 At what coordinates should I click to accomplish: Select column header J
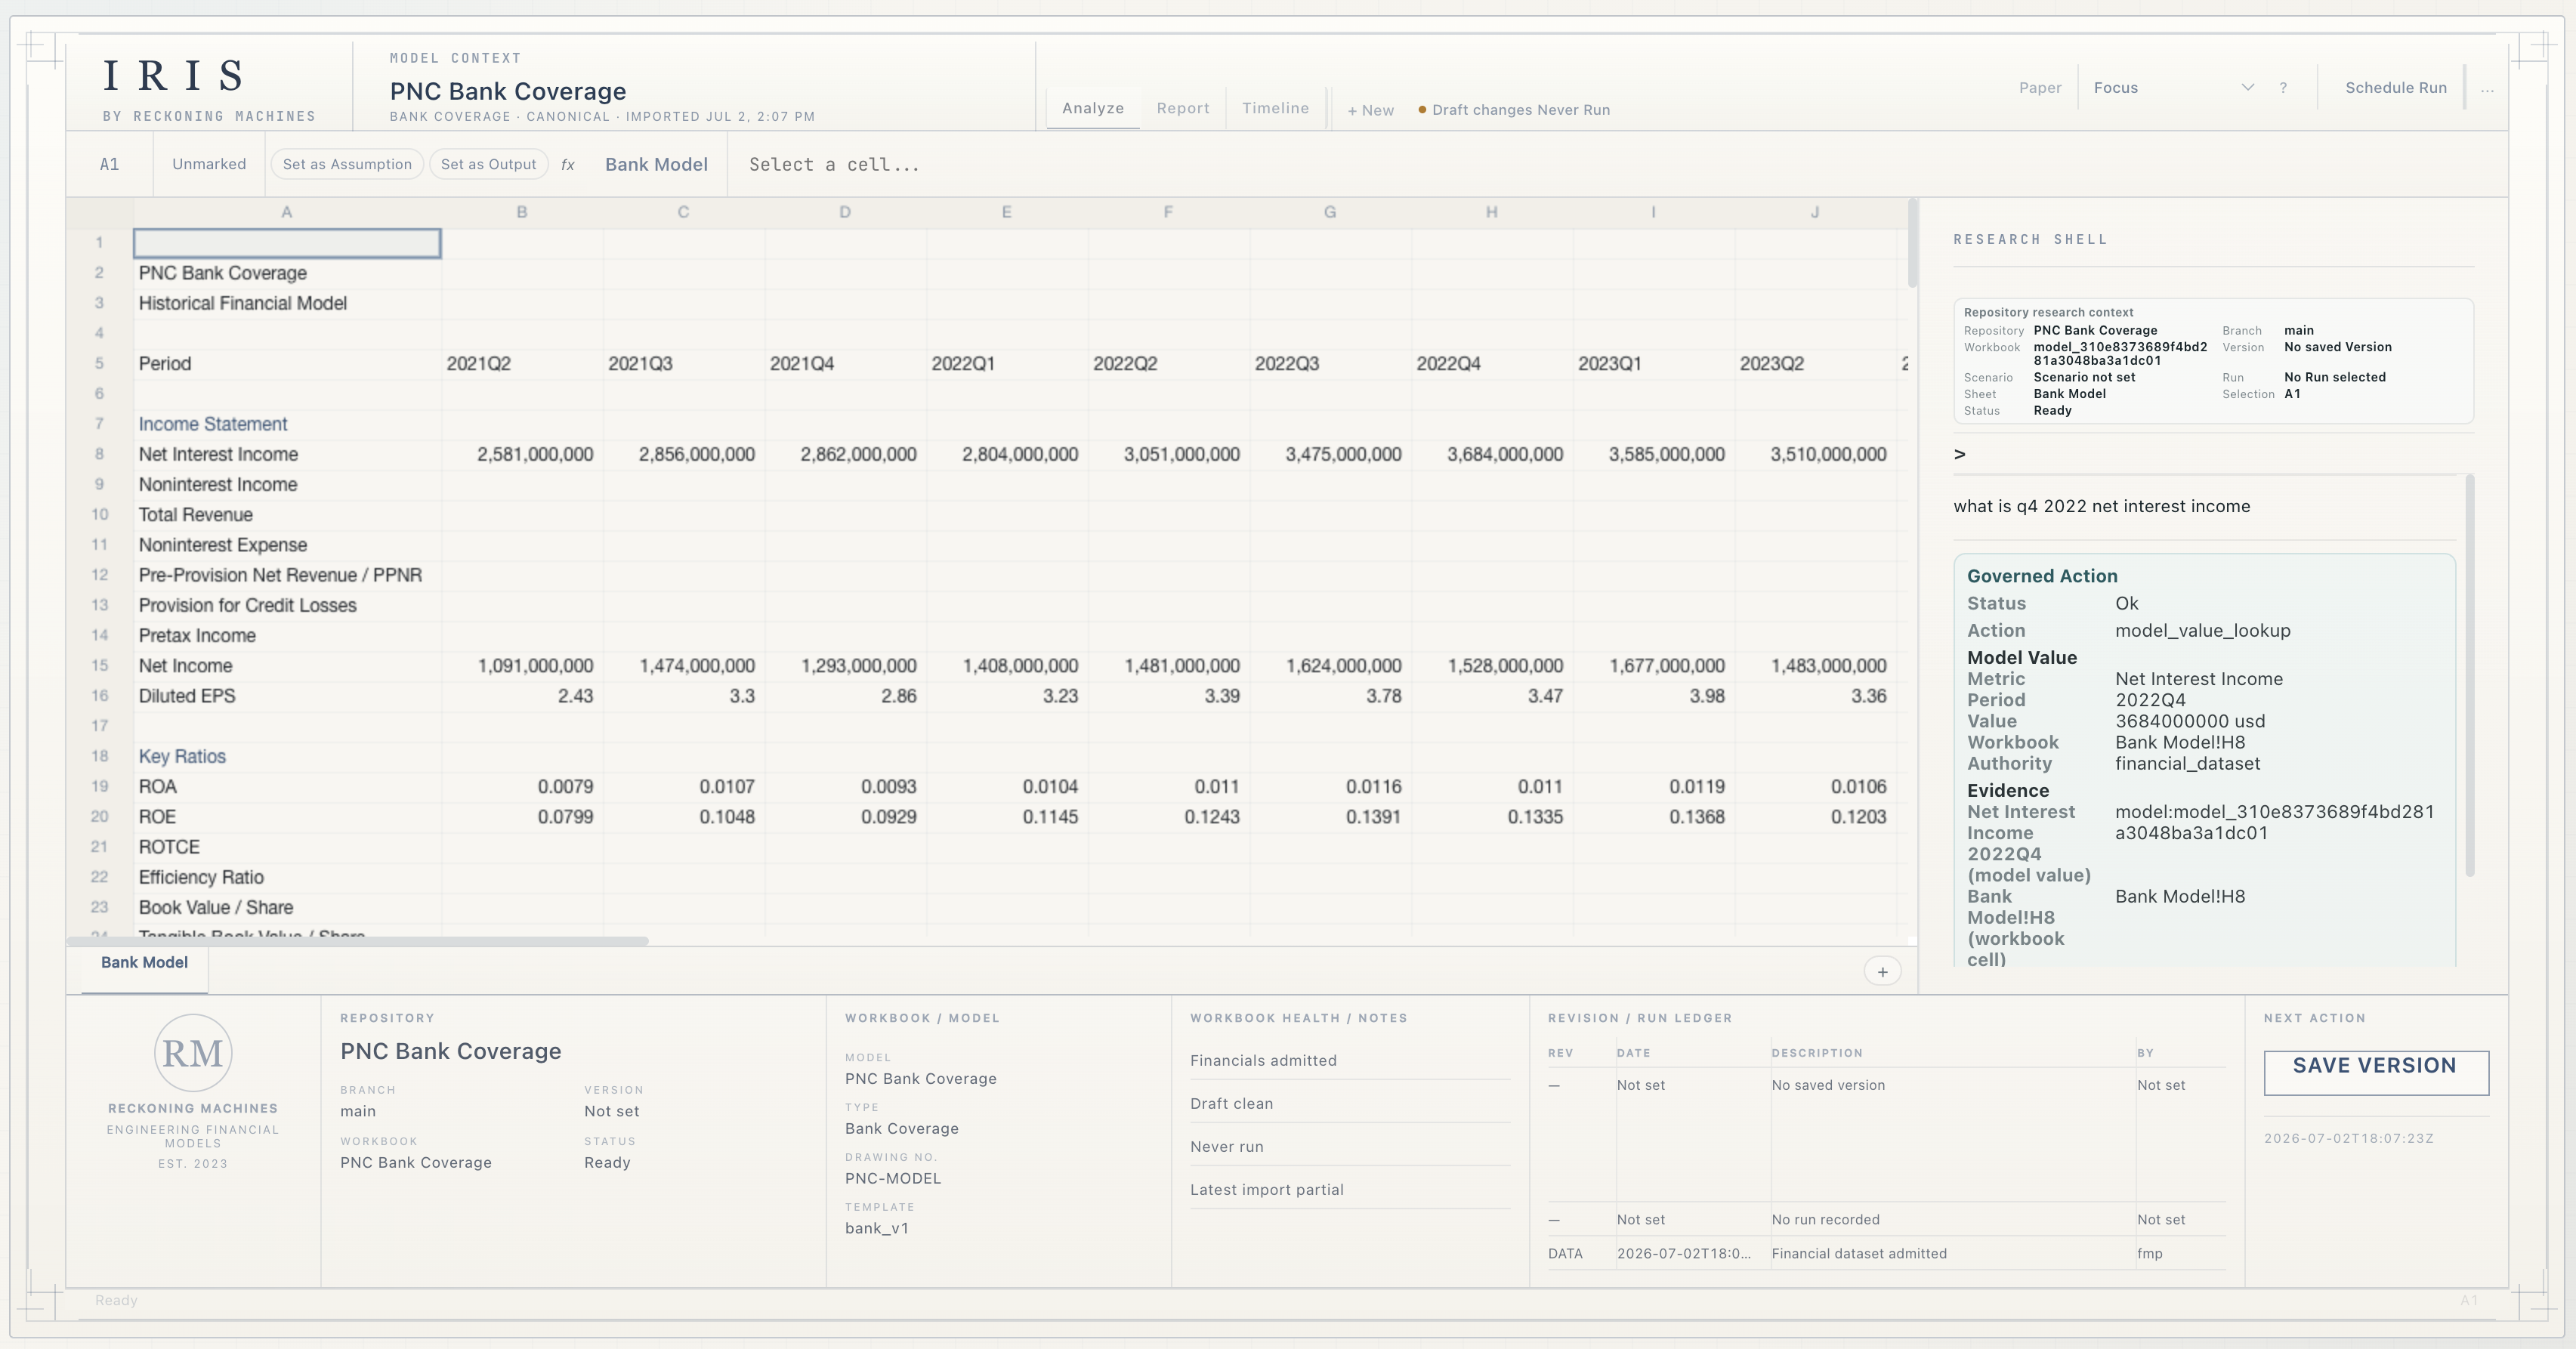coord(1815,212)
